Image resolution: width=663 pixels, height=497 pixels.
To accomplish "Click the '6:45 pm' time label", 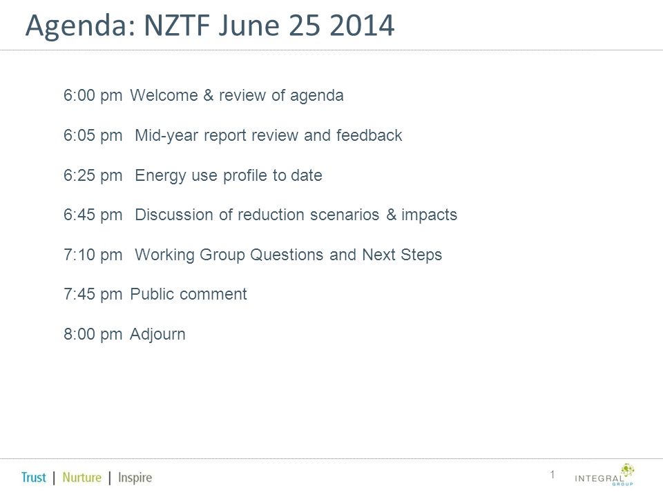I will [x=93, y=215].
